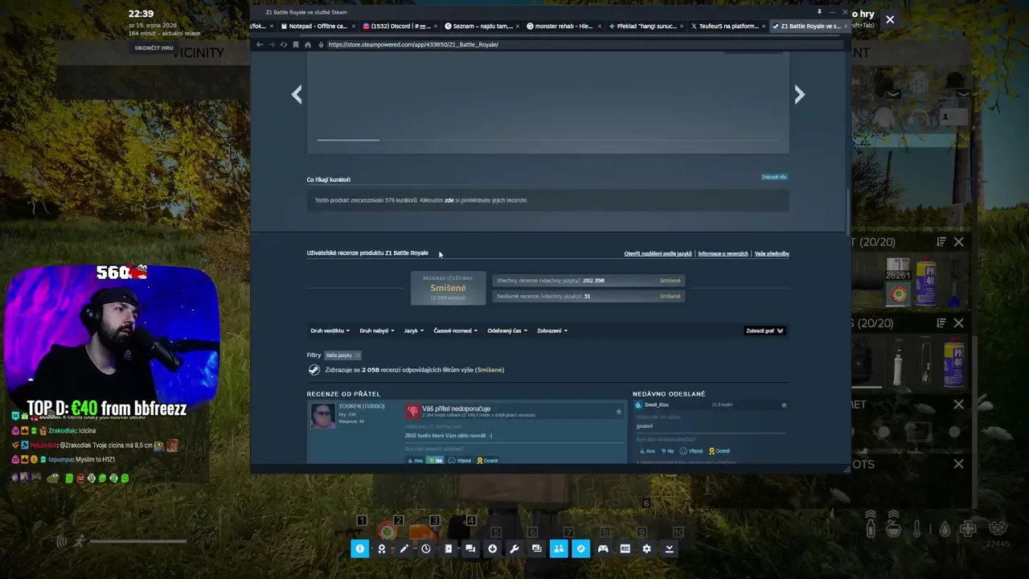Open the REC game recording icon
This screenshot has height=579, width=1029.
(x=625, y=548)
